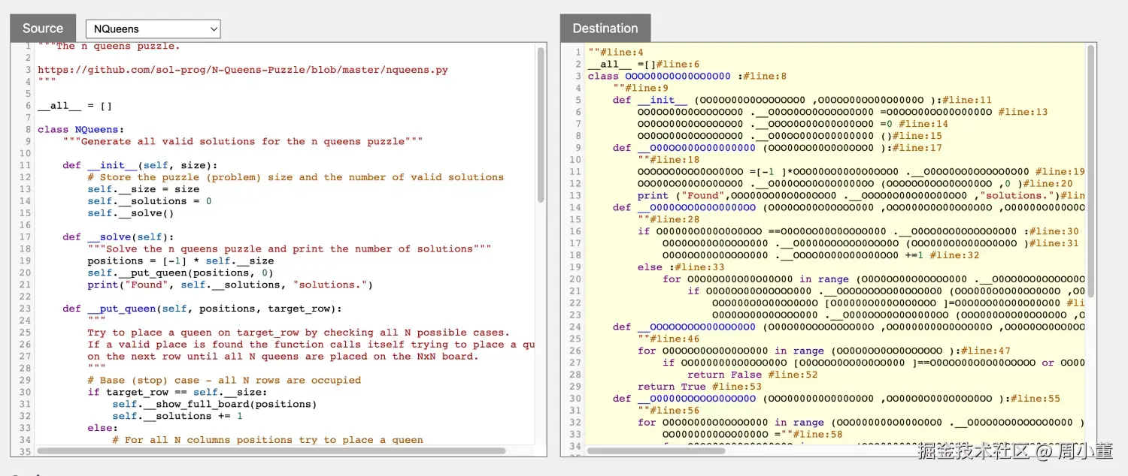Click the Destination panel vertical scrollbar thumb

[x=1091, y=170]
